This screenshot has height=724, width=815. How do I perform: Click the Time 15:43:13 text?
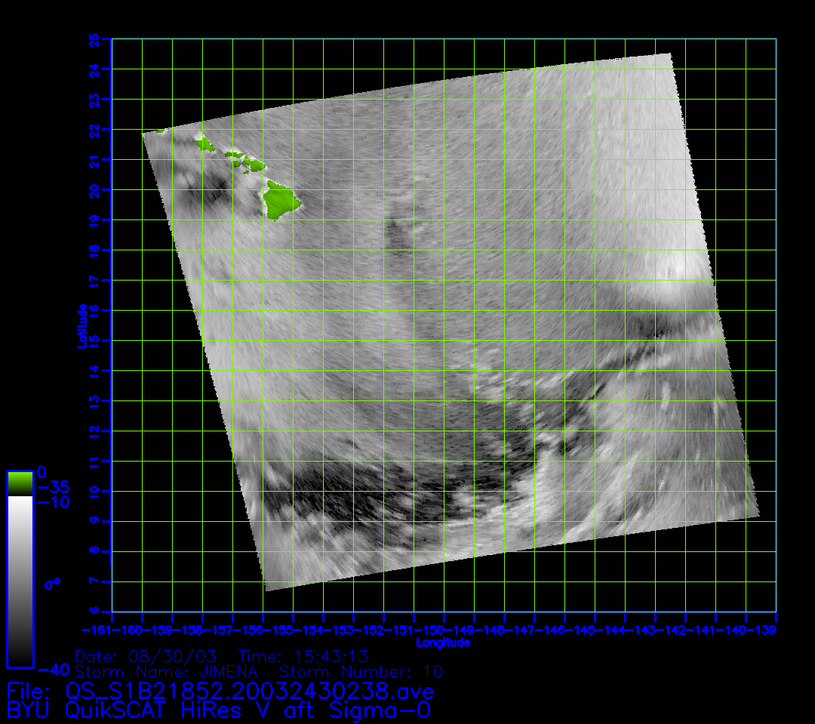[x=303, y=656]
